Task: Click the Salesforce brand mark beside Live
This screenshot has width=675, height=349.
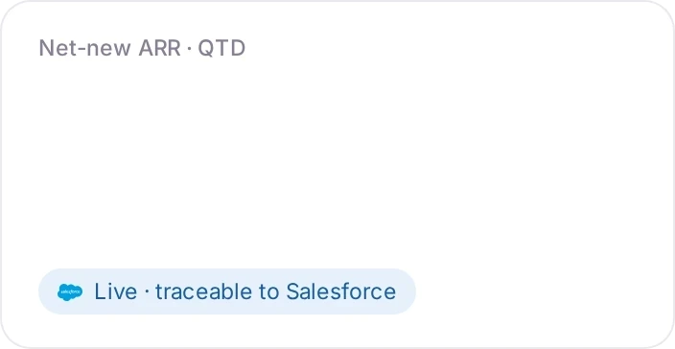Action: (x=70, y=291)
